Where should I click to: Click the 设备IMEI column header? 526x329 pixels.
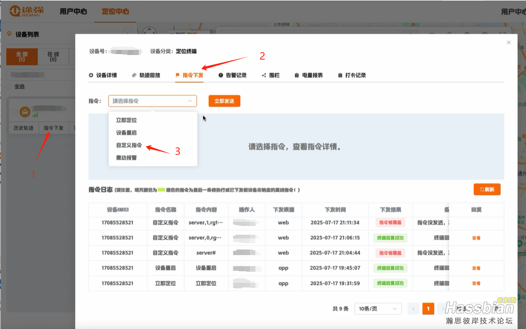118,210
